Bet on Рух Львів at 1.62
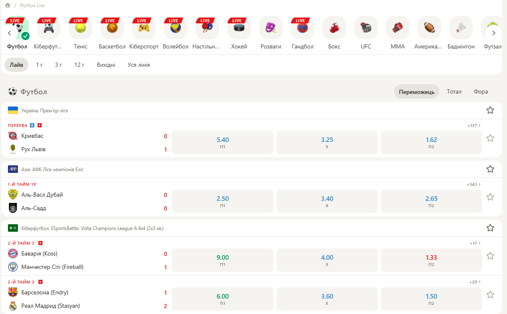The width and height of the screenshot is (507, 314). click(x=431, y=142)
